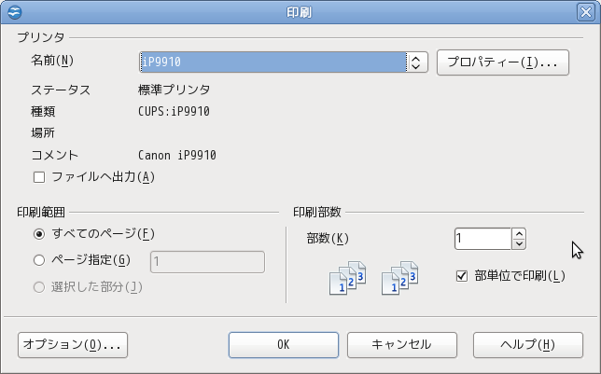601x374 pixels.
Task: Click the Canon iP9910 comment text
Action: [x=177, y=155]
